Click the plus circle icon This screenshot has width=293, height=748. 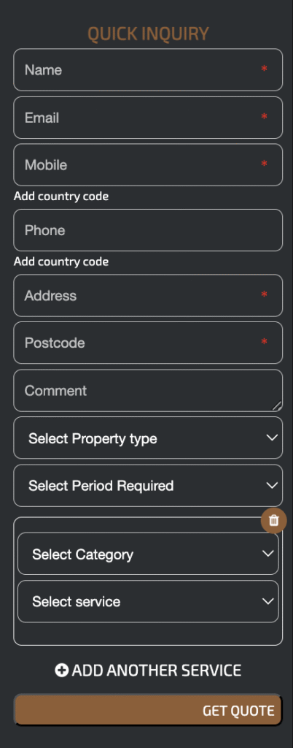pos(62,671)
